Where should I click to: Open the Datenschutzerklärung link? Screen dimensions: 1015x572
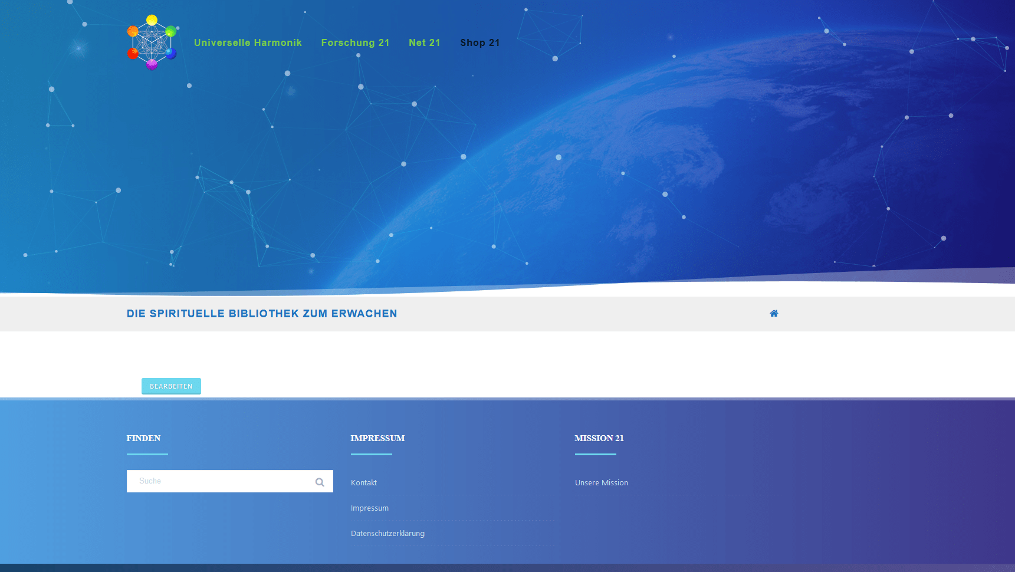(387, 533)
